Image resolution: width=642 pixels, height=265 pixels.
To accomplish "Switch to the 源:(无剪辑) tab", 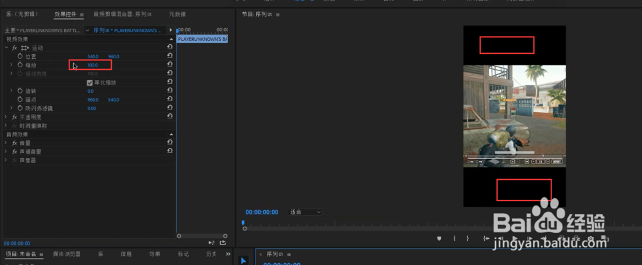I will coord(21,14).
